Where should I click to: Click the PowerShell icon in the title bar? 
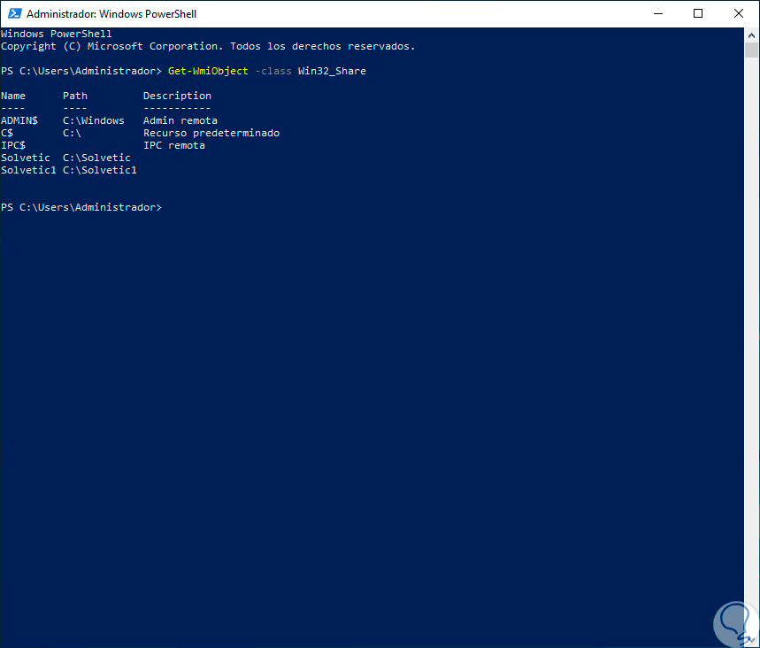(14, 14)
